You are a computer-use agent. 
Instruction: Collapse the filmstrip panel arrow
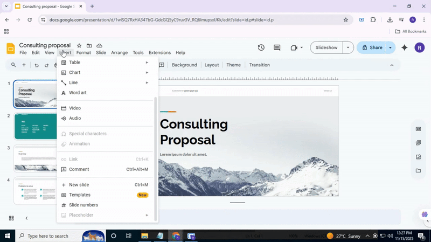pyautogui.click(x=27, y=218)
